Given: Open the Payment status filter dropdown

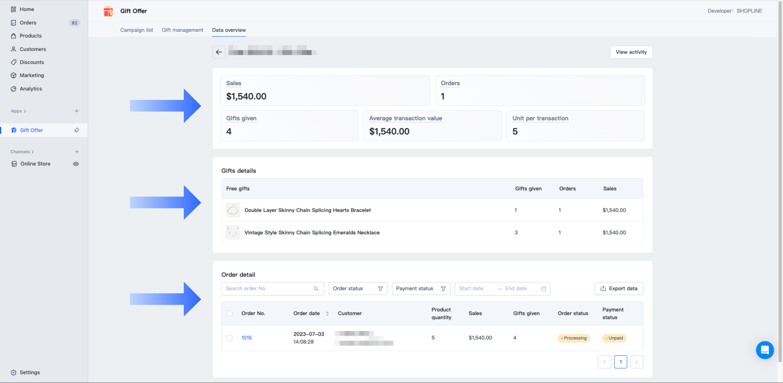Looking at the screenshot, I should coord(421,289).
